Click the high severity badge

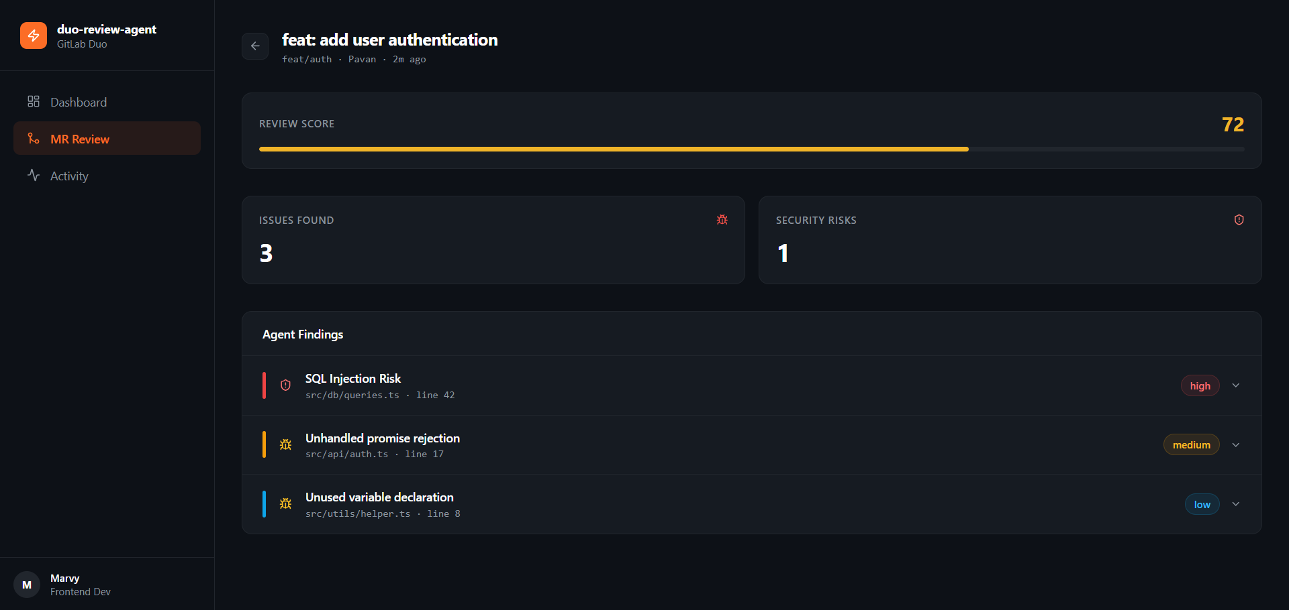(1200, 385)
